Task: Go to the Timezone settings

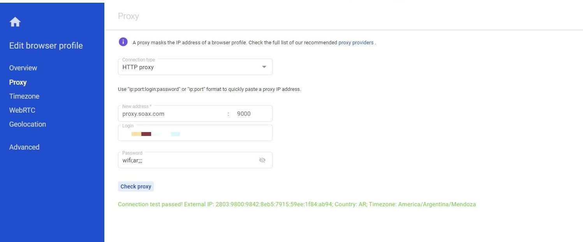Action: 24,96
